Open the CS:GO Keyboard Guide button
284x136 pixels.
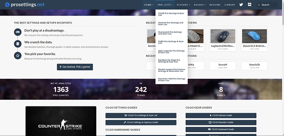(221, 130)
